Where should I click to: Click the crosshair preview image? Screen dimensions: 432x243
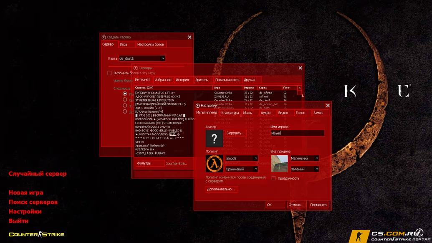(279, 163)
